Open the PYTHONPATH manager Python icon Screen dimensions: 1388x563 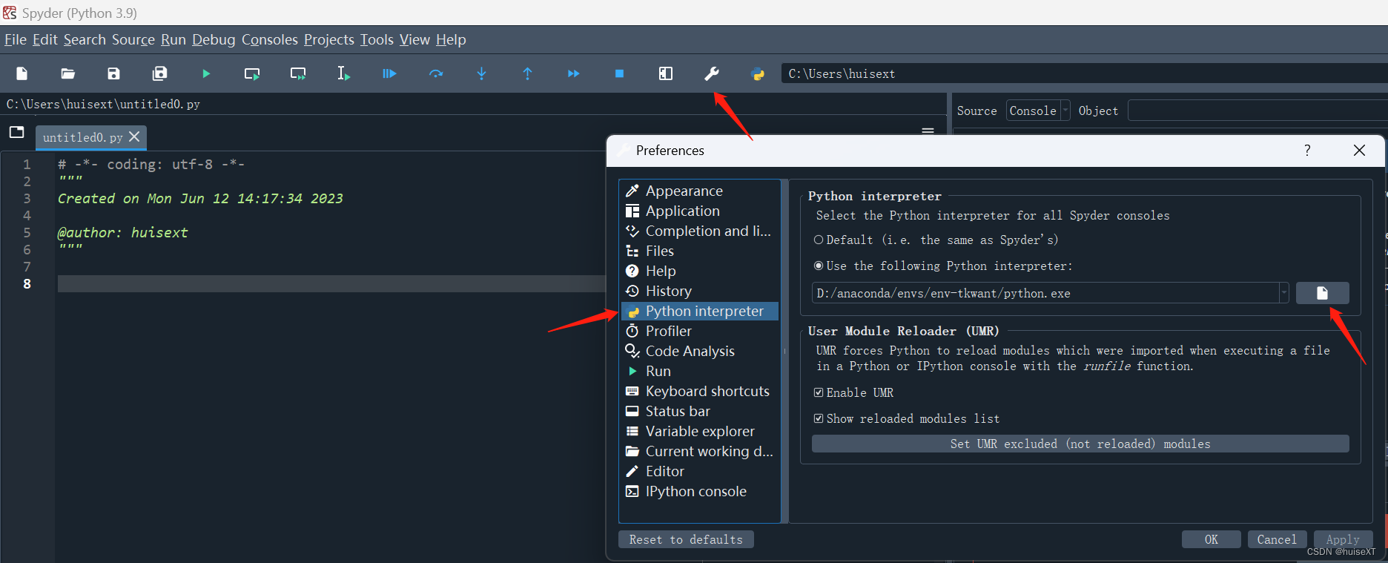[x=758, y=73]
